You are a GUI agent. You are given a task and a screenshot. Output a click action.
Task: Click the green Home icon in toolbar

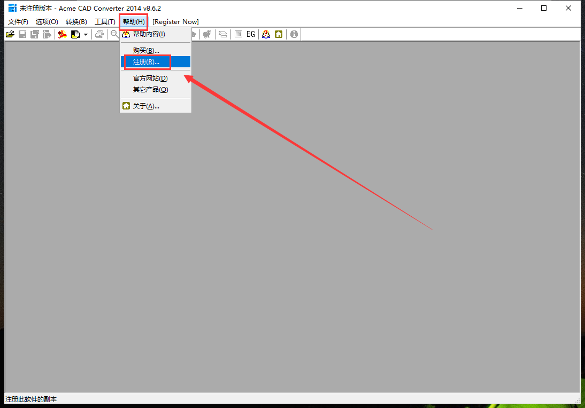point(279,34)
